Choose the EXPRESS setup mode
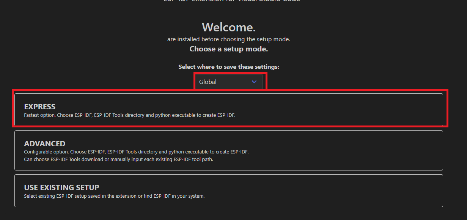467x220 pixels. tap(229, 110)
